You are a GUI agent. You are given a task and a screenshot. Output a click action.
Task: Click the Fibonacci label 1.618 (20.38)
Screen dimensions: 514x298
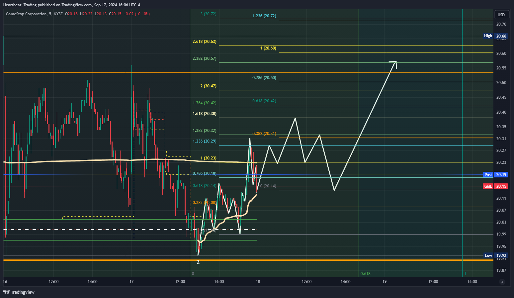tap(205, 114)
